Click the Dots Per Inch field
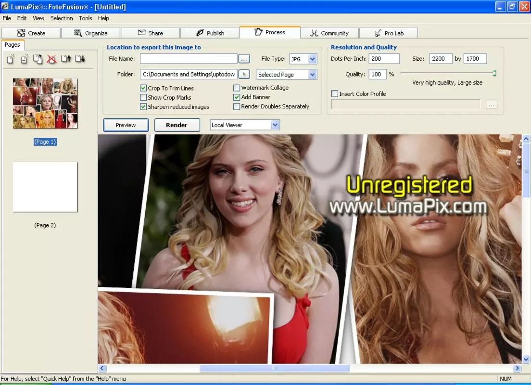The height and width of the screenshot is (385, 531). [x=384, y=59]
